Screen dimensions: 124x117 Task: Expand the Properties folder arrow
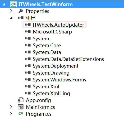(11, 11)
